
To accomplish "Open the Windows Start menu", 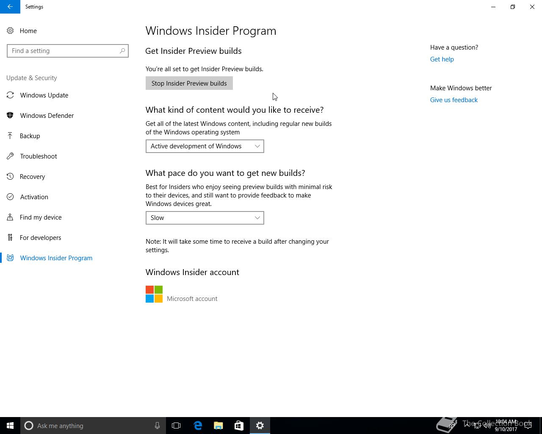I will click(x=10, y=426).
